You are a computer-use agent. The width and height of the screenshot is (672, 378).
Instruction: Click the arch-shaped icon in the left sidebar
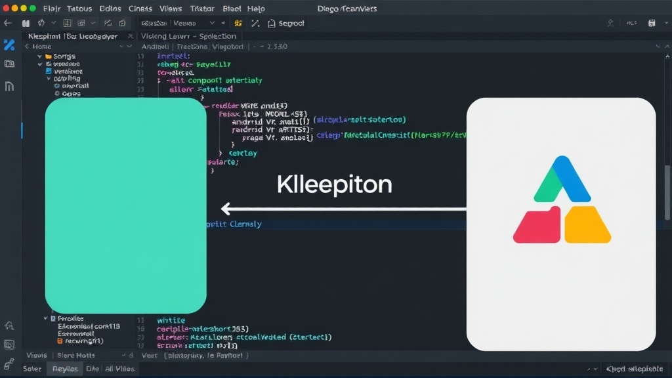pos(9,86)
